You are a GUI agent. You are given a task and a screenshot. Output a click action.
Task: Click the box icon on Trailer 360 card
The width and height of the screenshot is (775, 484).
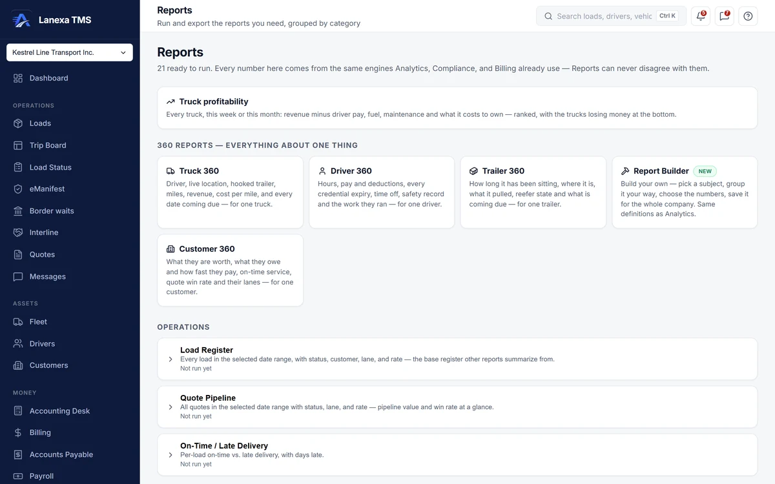[473, 171]
